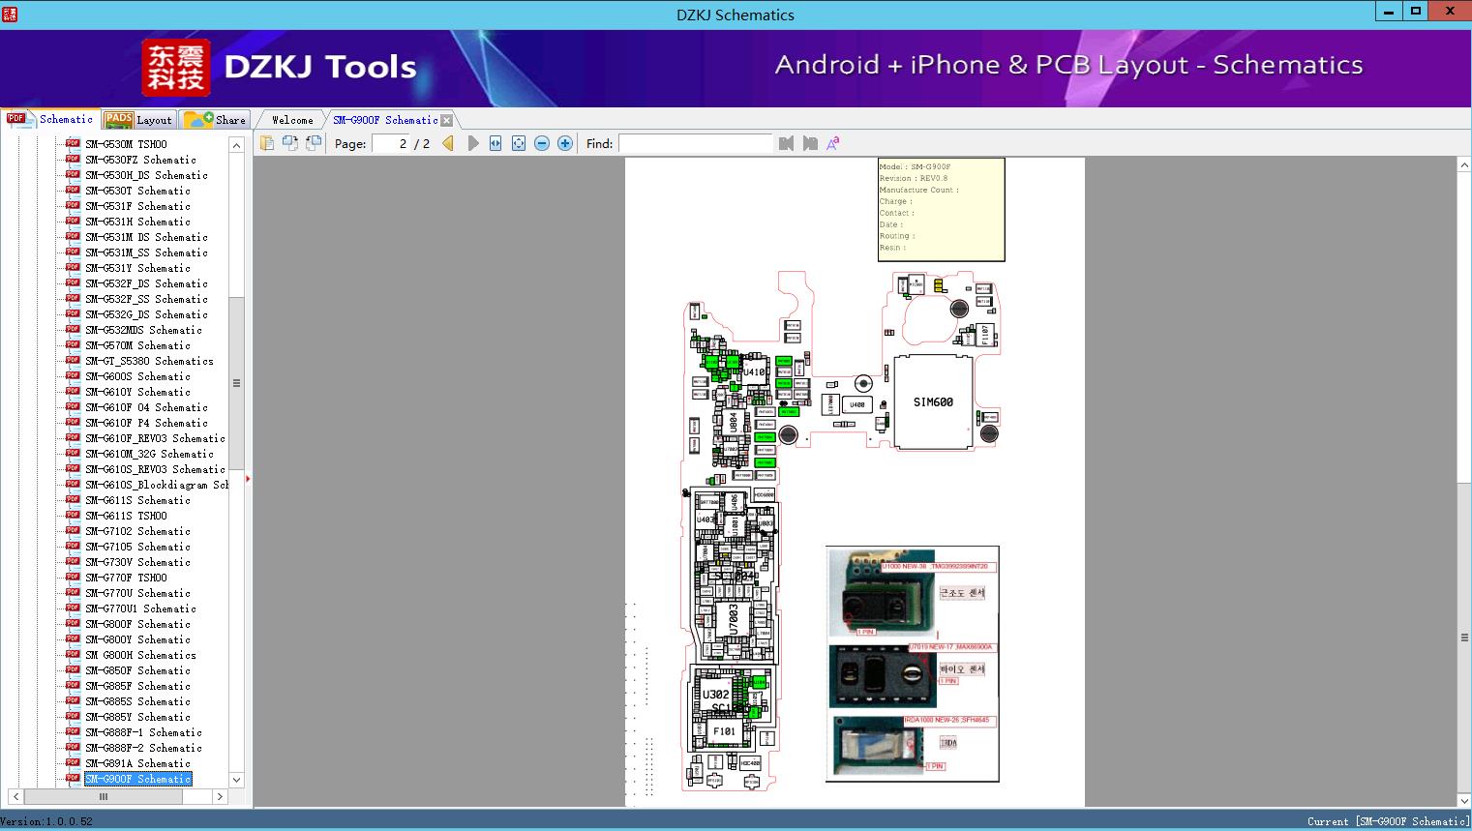This screenshot has height=831, width=1472.
Task: Click the fit whole page icon
Action: pyautogui.click(x=519, y=143)
